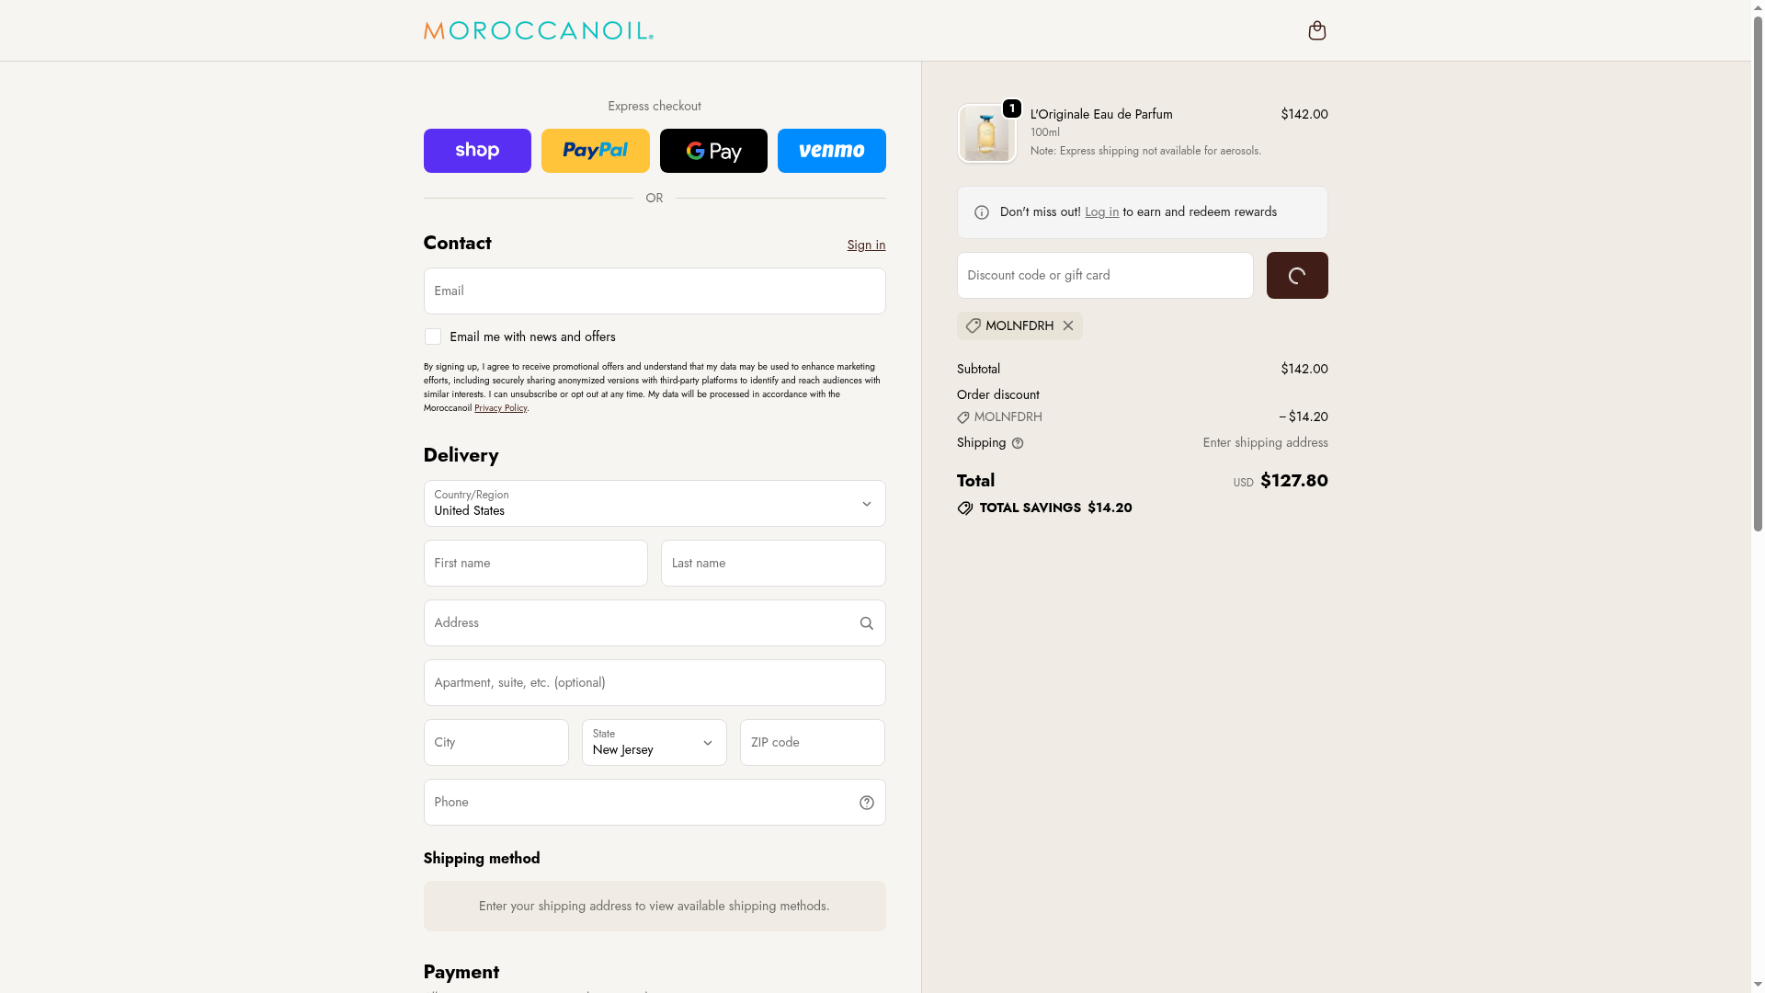
Task: Remove the MOLNFDRH discount code
Action: (x=1067, y=325)
